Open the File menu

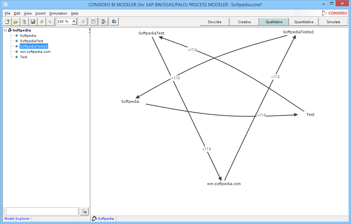pos(7,13)
